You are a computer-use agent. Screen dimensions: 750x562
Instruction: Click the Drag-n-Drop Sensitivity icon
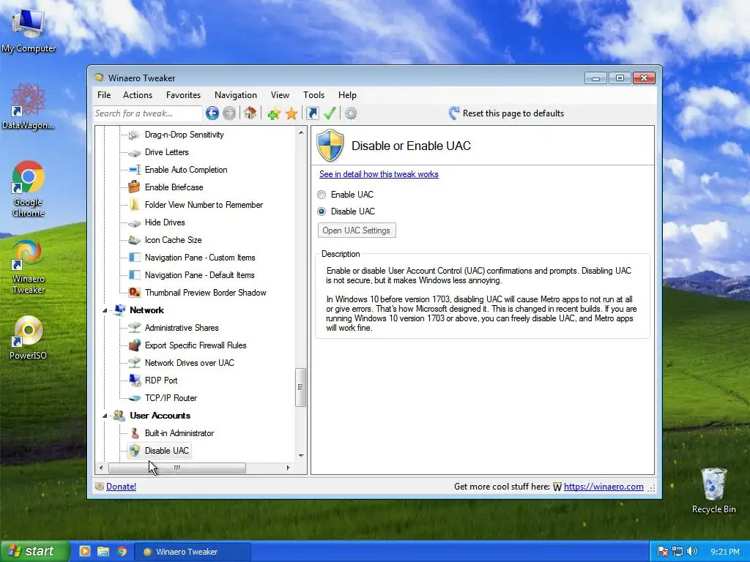134,135
